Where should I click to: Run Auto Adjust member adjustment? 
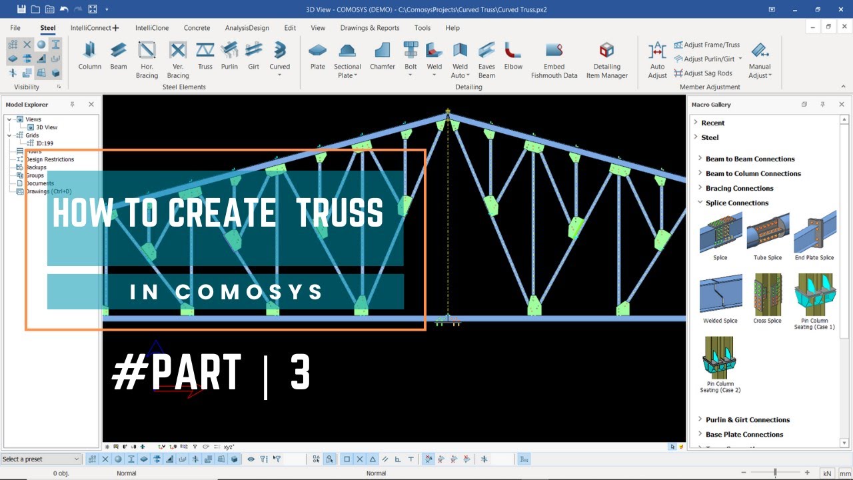(x=657, y=59)
